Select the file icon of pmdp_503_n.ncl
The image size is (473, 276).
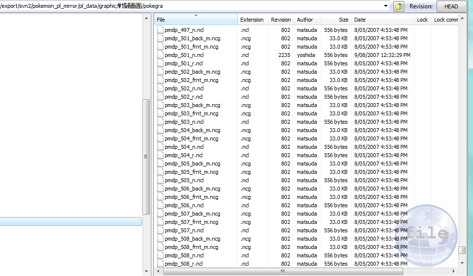pyautogui.click(x=160, y=122)
